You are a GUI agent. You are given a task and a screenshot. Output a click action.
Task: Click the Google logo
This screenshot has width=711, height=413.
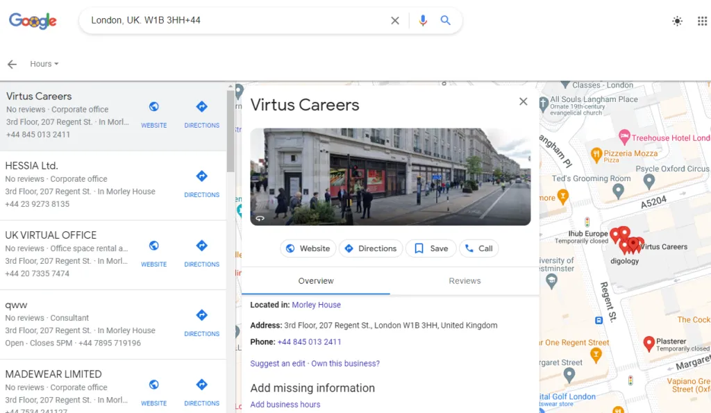pos(33,20)
